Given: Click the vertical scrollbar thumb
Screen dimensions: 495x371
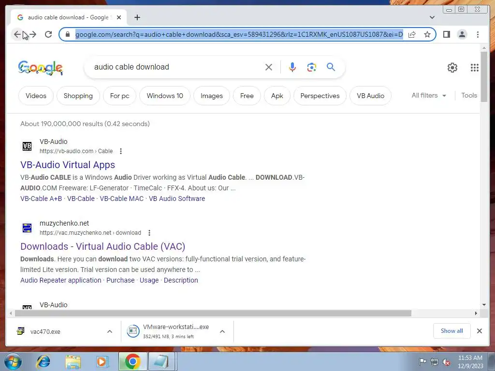Looking at the screenshot, I should pyautogui.click(x=484, y=77).
